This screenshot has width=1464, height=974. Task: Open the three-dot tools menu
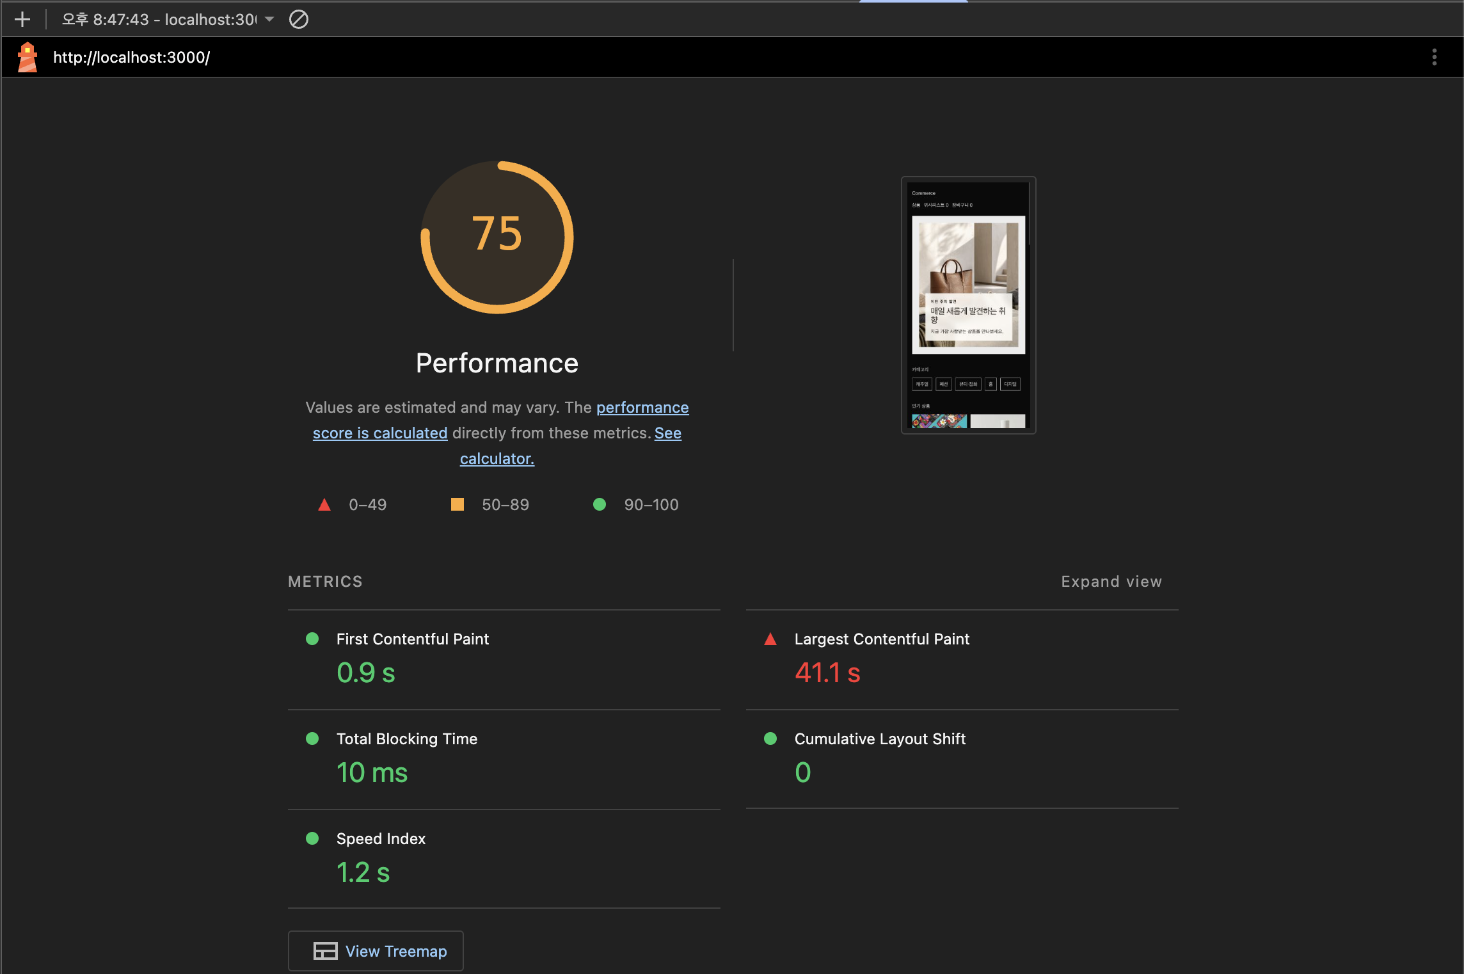pos(1435,57)
